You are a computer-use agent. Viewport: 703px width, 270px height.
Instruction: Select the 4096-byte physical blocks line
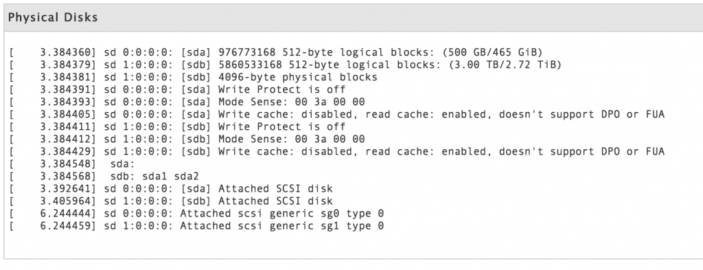tap(193, 77)
